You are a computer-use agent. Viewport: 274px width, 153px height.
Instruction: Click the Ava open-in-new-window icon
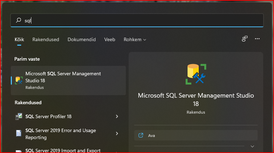tap(141, 135)
